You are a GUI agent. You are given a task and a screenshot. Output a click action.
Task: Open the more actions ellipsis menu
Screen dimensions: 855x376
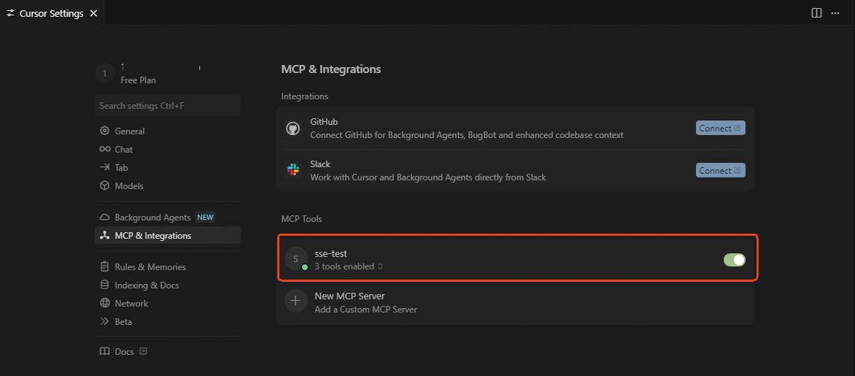(x=835, y=13)
